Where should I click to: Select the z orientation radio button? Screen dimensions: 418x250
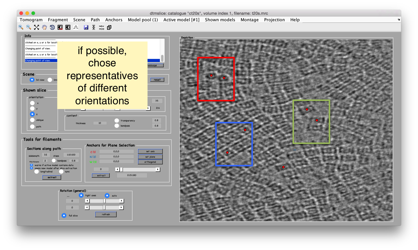tap(32, 114)
